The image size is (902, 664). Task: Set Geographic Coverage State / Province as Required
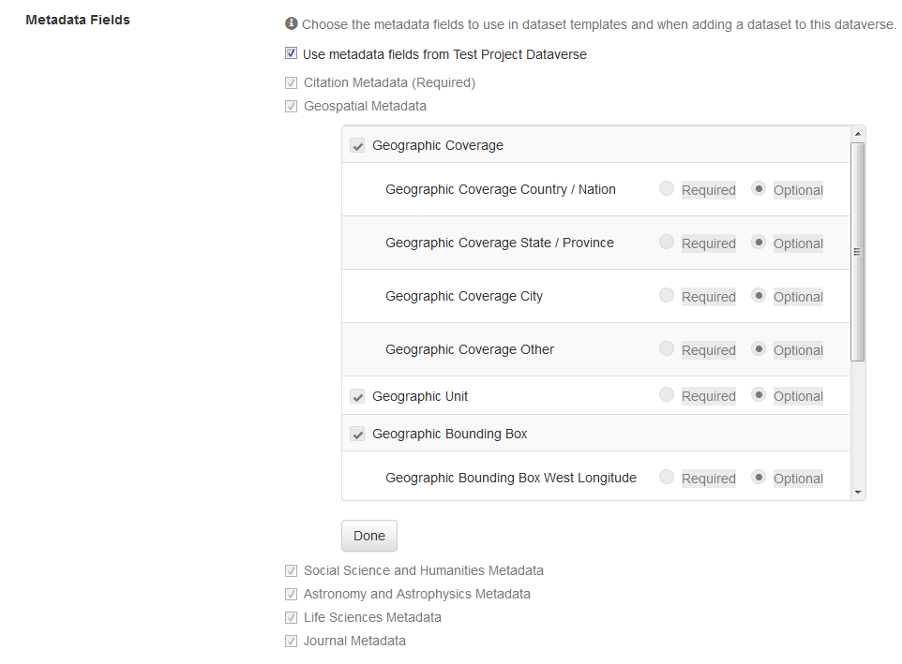[666, 242]
